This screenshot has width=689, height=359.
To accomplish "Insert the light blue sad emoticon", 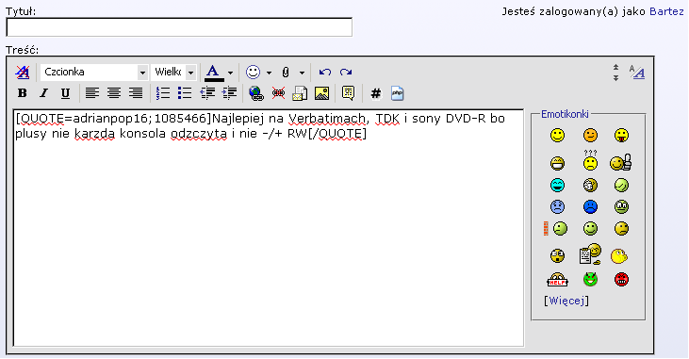I will click(x=557, y=206).
